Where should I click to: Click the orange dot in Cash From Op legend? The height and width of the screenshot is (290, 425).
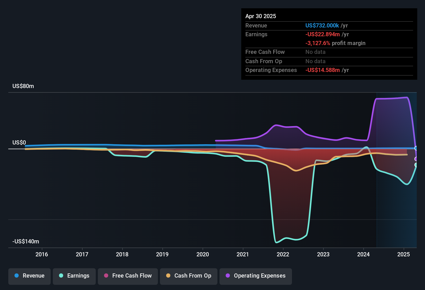pyautogui.click(x=168, y=275)
